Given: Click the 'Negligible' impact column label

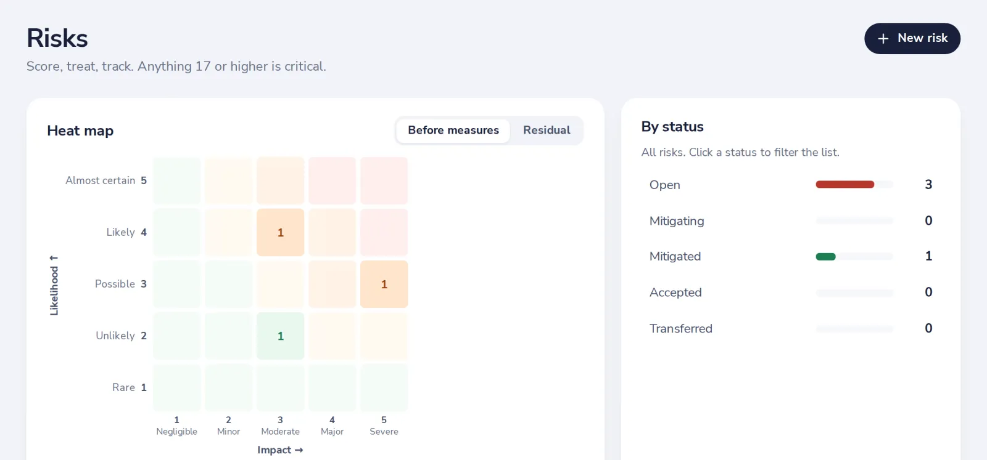Looking at the screenshot, I should click(177, 432).
